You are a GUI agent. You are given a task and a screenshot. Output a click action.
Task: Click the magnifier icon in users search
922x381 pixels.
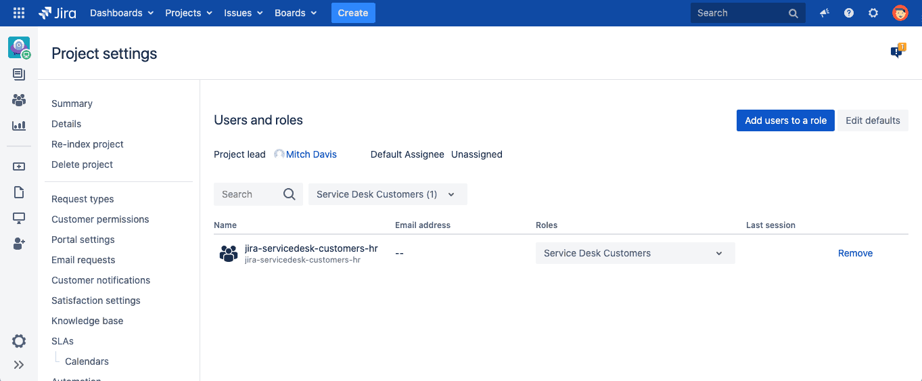pos(290,194)
